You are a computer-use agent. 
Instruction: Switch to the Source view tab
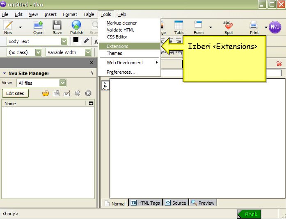pyautogui.click(x=175, y=203)
